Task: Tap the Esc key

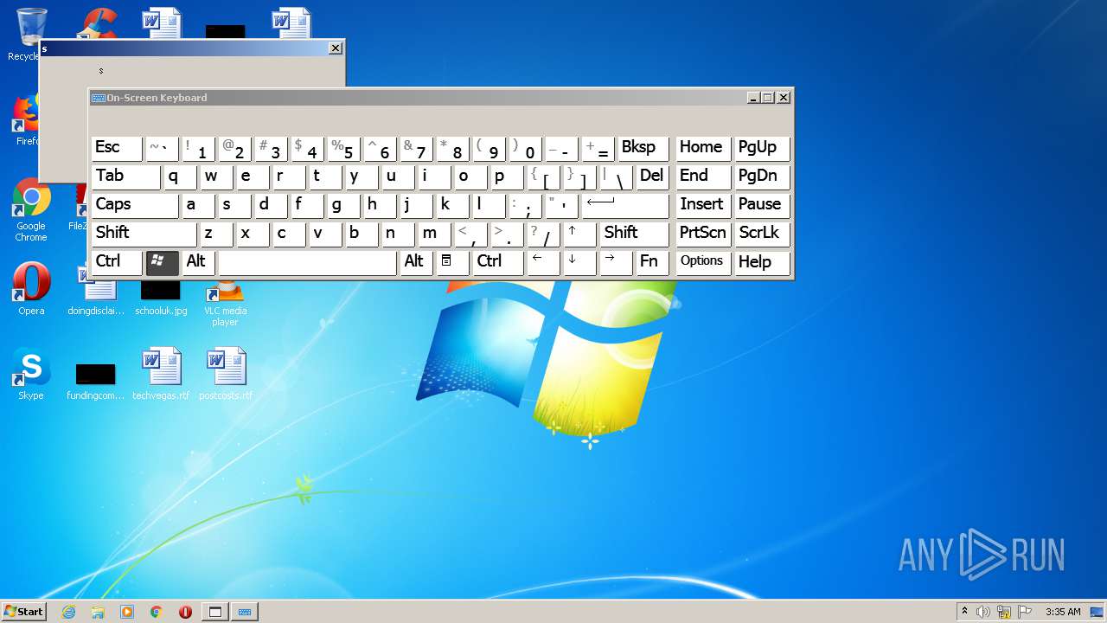Action: coord(117,148)
